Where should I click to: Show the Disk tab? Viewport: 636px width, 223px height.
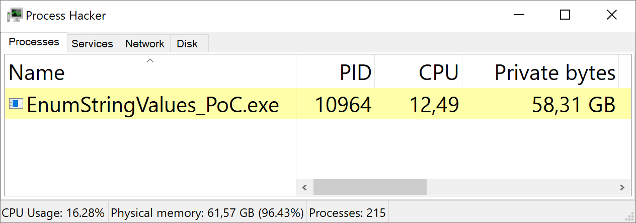(187, 44)
